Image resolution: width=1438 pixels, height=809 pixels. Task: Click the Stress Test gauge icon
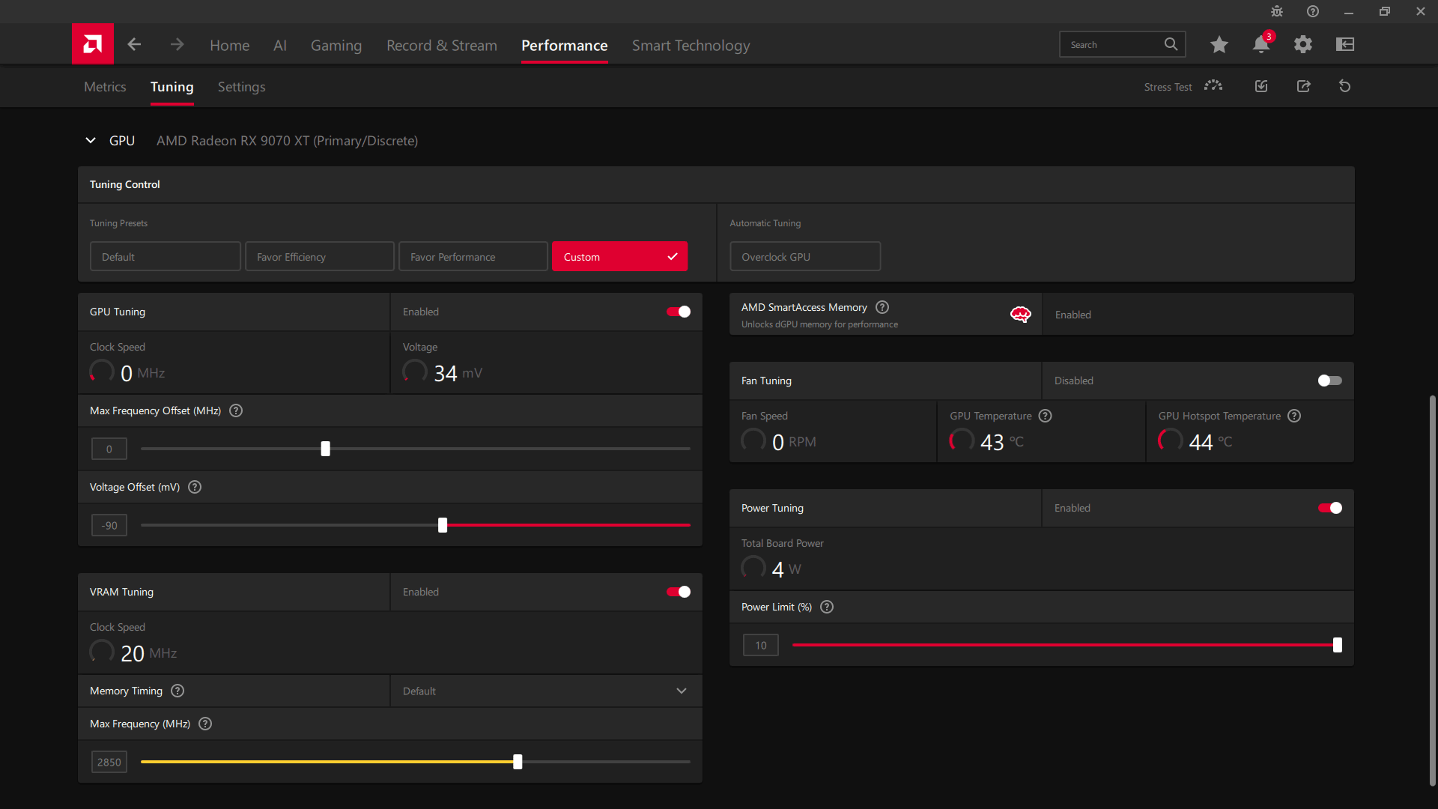click(1213, 86)
